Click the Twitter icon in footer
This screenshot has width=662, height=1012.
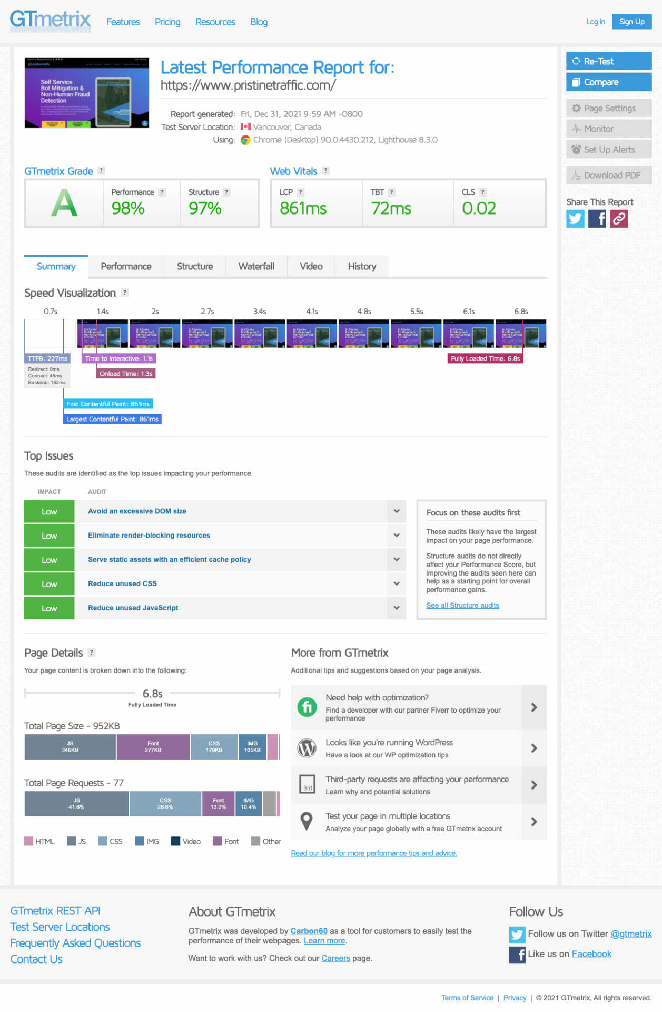(x=517, y=935)
